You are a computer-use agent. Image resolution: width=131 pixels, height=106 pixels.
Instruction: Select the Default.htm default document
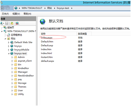(x=47, y=42)
